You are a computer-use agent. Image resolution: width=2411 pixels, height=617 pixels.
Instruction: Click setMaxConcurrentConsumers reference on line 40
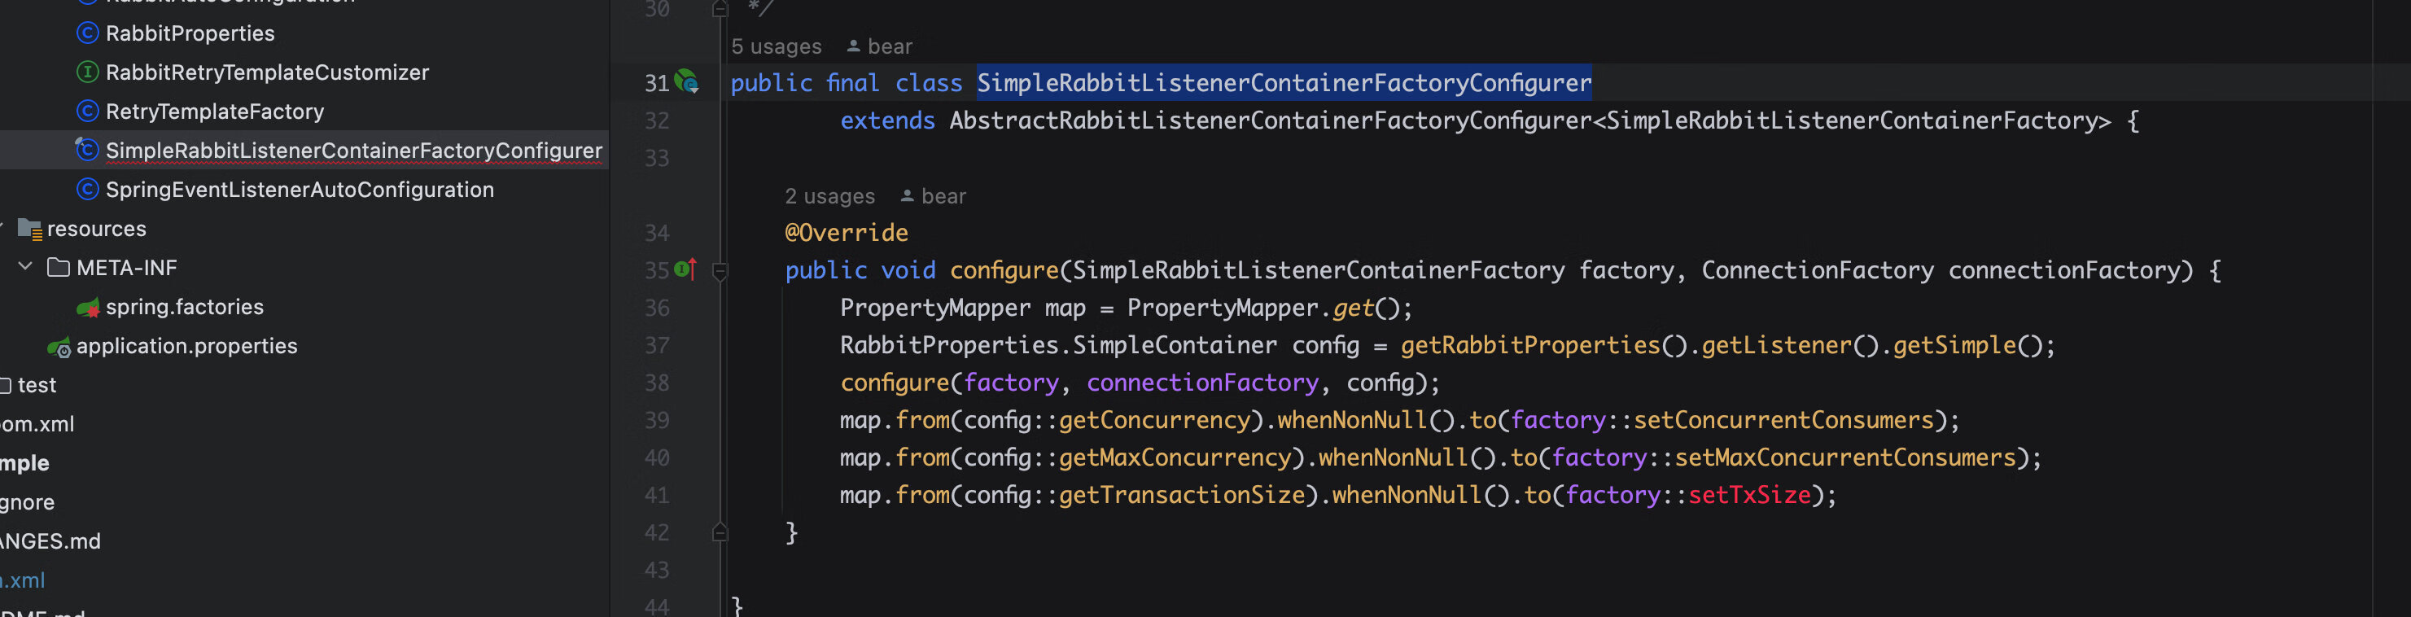(1845, 457)
